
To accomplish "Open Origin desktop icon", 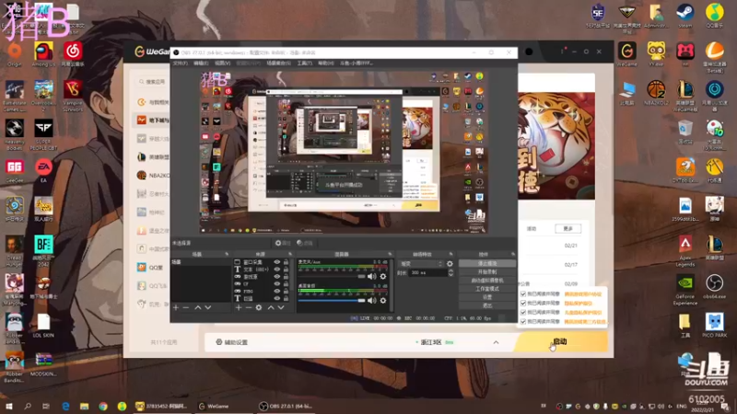I will click(x=14, y=54).
